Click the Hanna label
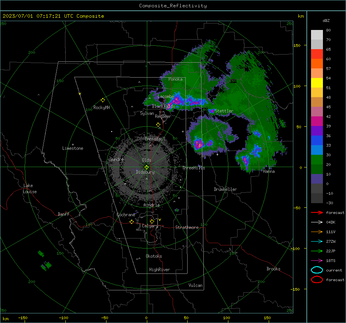 [269, 171]
